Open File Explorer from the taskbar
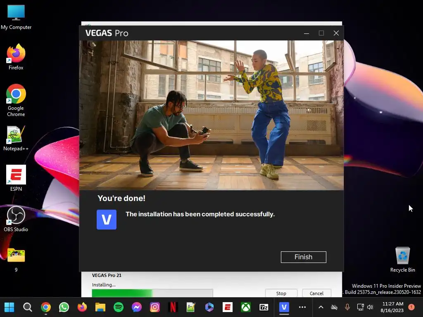Image resolution: width=423 pixels, height=317 pixels. 100,307
